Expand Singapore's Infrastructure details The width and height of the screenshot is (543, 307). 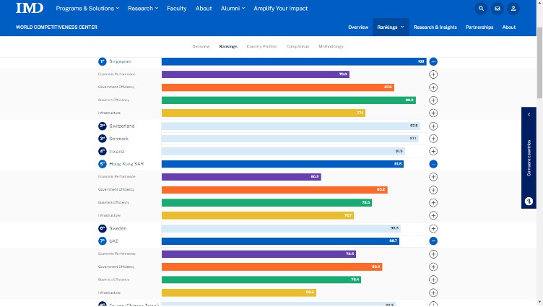[x=433, y=113]
